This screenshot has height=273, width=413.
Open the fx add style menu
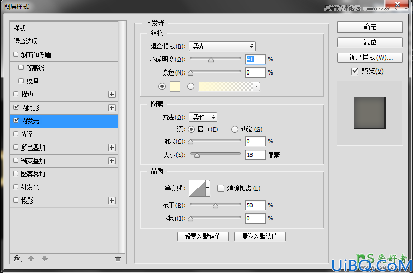[x=18, y=259]
